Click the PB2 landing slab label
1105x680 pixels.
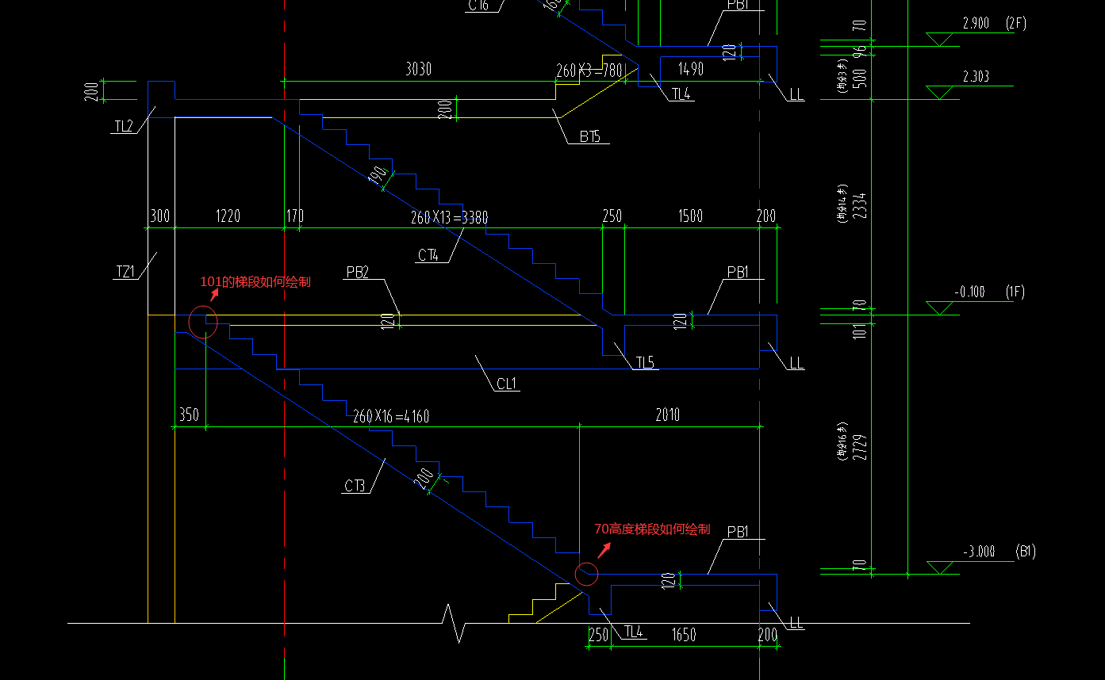click(x=357, y=272)
